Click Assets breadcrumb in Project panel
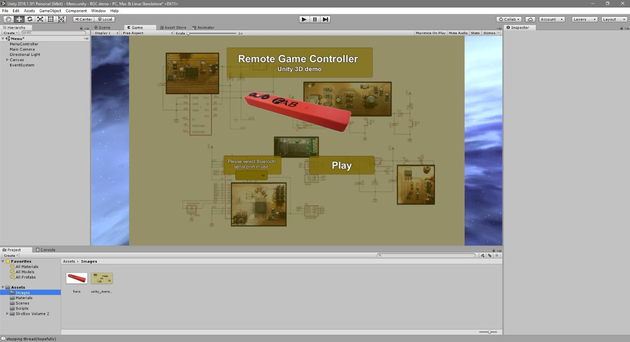The height and width of the screenshot is (342, 630). tap(69, 261)
